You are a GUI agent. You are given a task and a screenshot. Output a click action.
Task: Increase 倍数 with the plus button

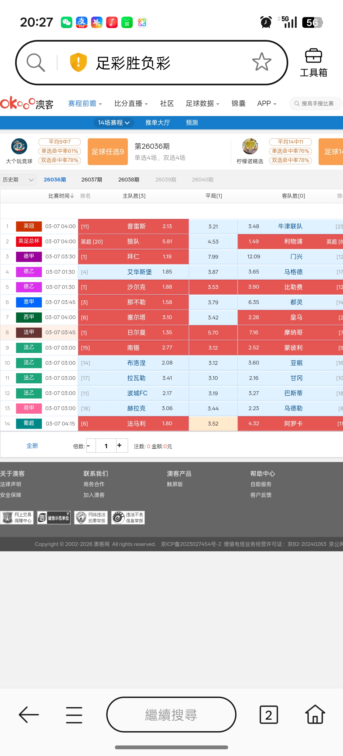pyautogui.click(x=119, y=446)
